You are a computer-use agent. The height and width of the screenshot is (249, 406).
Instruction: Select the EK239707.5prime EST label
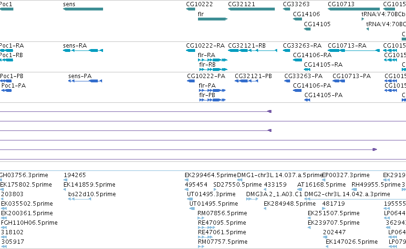click(333, 223)
